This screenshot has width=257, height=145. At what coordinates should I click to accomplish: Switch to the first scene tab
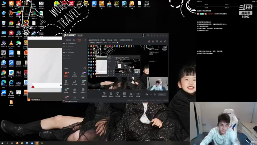68,40
